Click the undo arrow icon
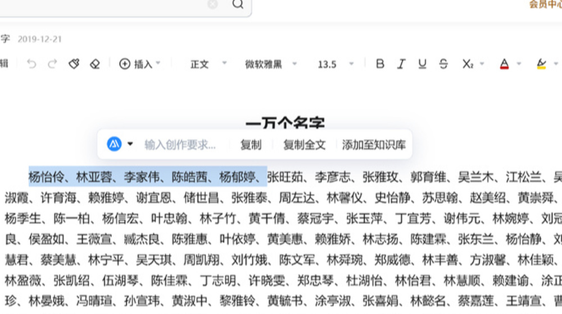The height and width of the screenshot is (314, 562). [x=31, y=64]
